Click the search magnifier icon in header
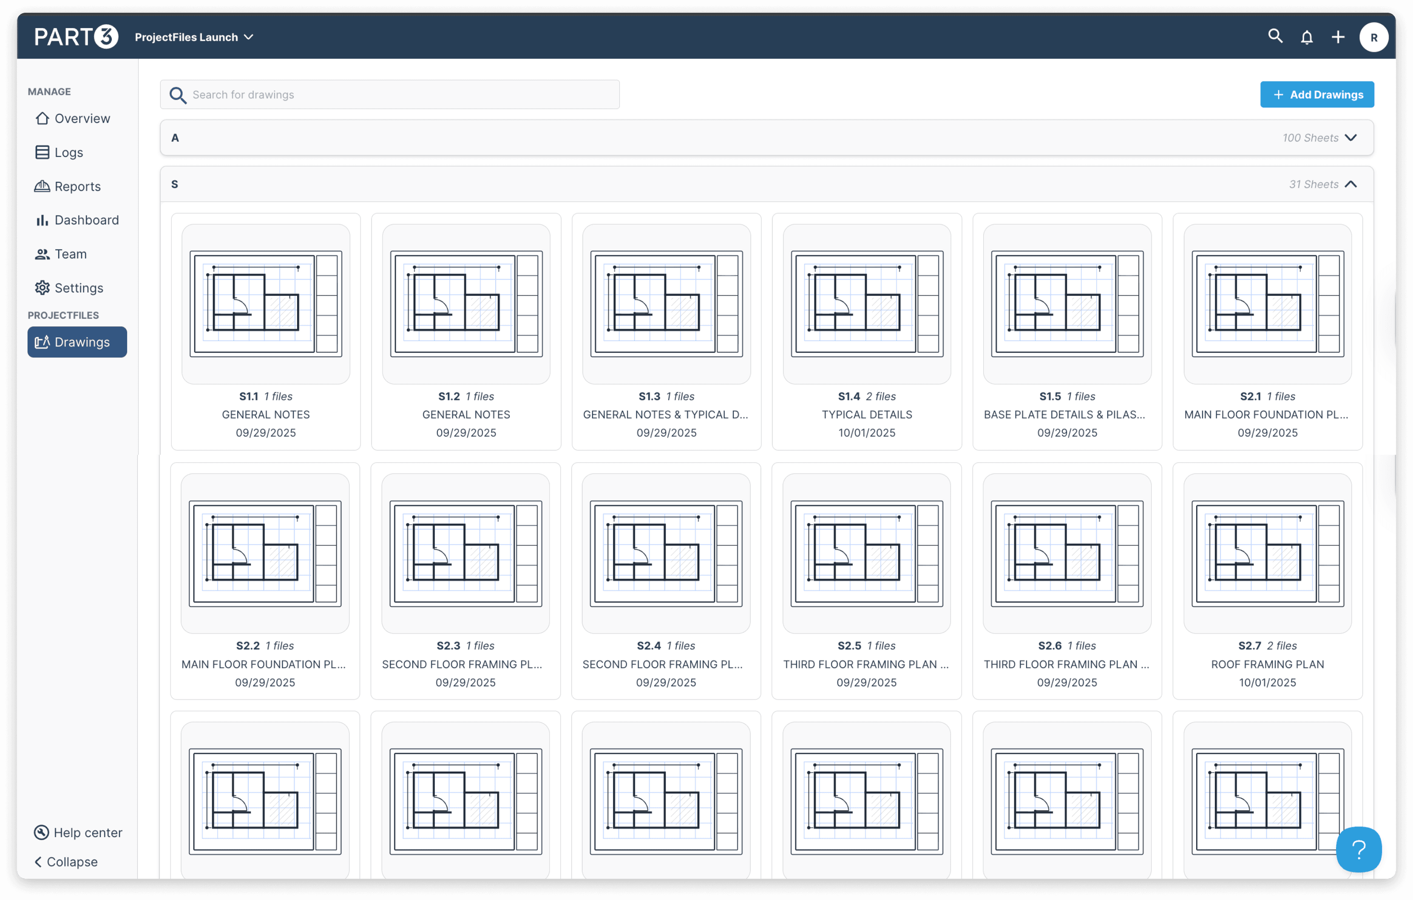The width and height of the screenshot is (1413, 900). (x=1274, y=37)
